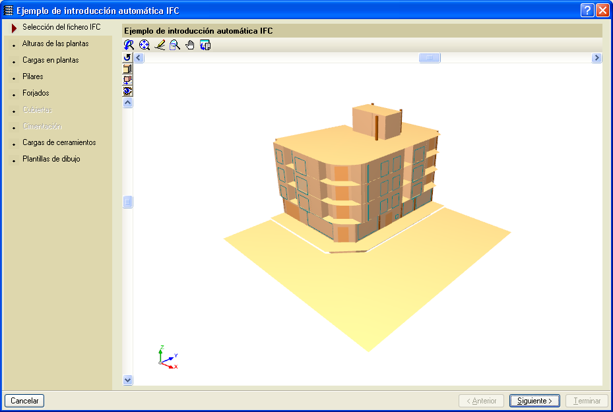Click the horizontal scrollbar left arrow

139,58
